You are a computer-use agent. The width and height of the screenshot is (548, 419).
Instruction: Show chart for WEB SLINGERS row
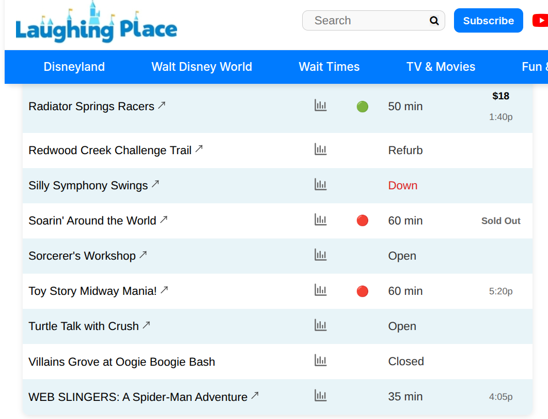(x=321, y=396)
